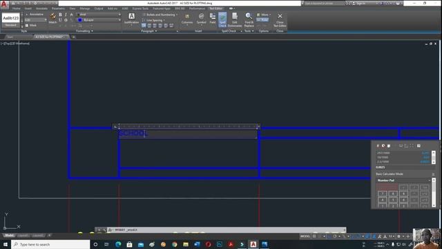Select the Model layout tab
This screenshot has height=249, width=442.
click(9, 235)
